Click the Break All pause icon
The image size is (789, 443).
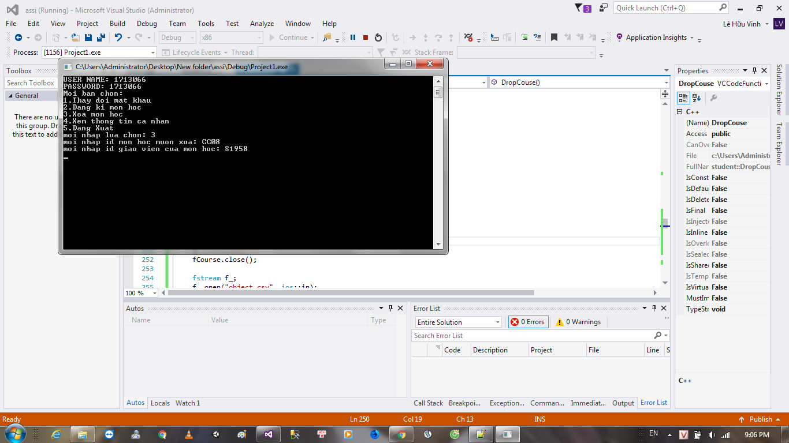tap(353, 37)
